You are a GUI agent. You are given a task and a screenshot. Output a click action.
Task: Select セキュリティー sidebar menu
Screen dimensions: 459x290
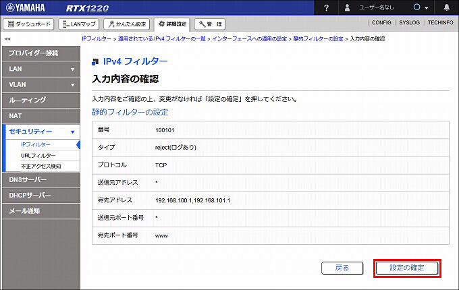point(41,132)
